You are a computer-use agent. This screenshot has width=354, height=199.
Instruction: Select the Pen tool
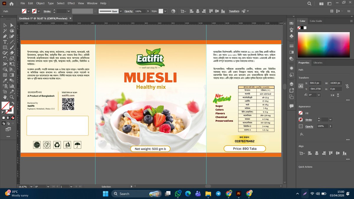pos(5,36)
